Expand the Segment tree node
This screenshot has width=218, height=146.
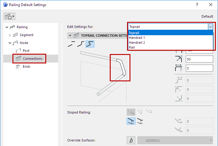coord(10,35)
